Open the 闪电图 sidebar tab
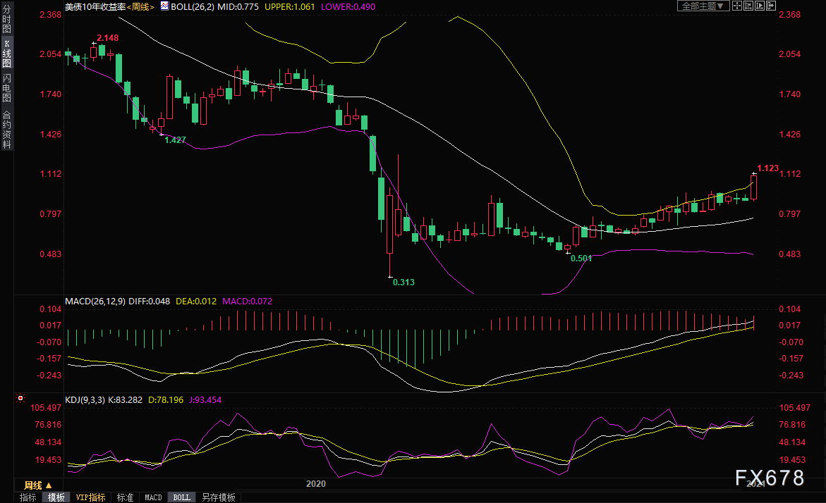826x503 pixels. 7,88
